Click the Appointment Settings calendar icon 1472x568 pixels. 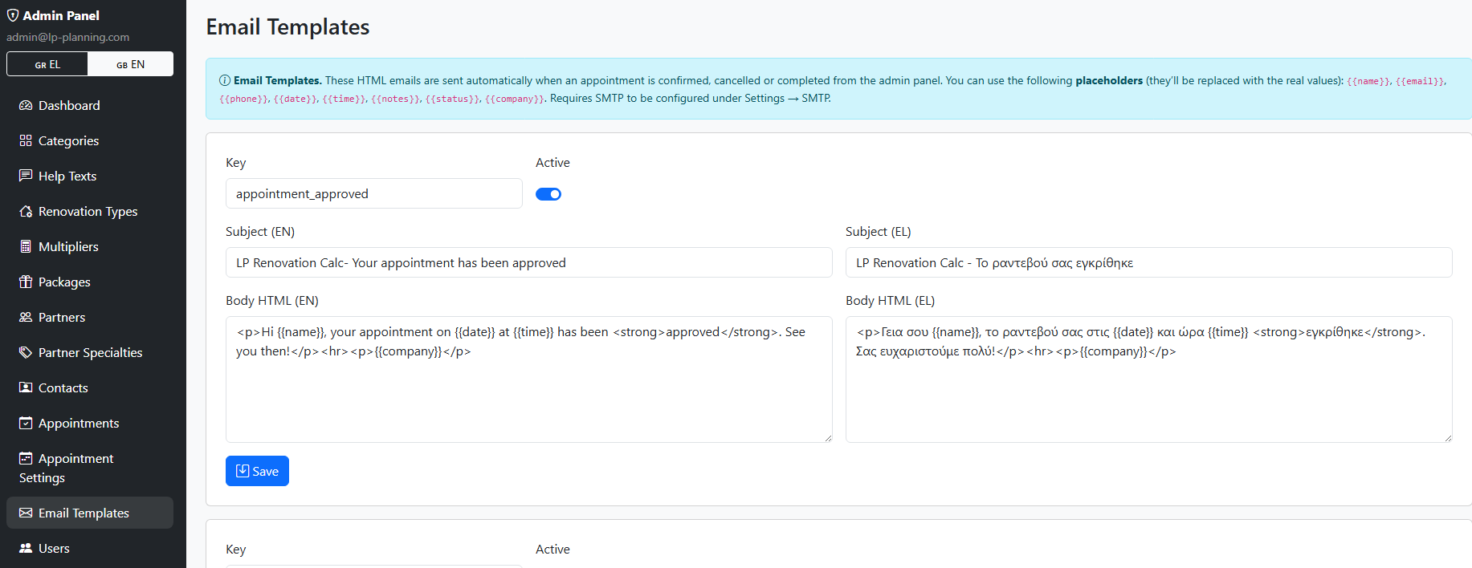point(26,458)
